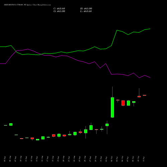Click the HEROMOTOCO PE Option chart title

(x=27, y=5)
